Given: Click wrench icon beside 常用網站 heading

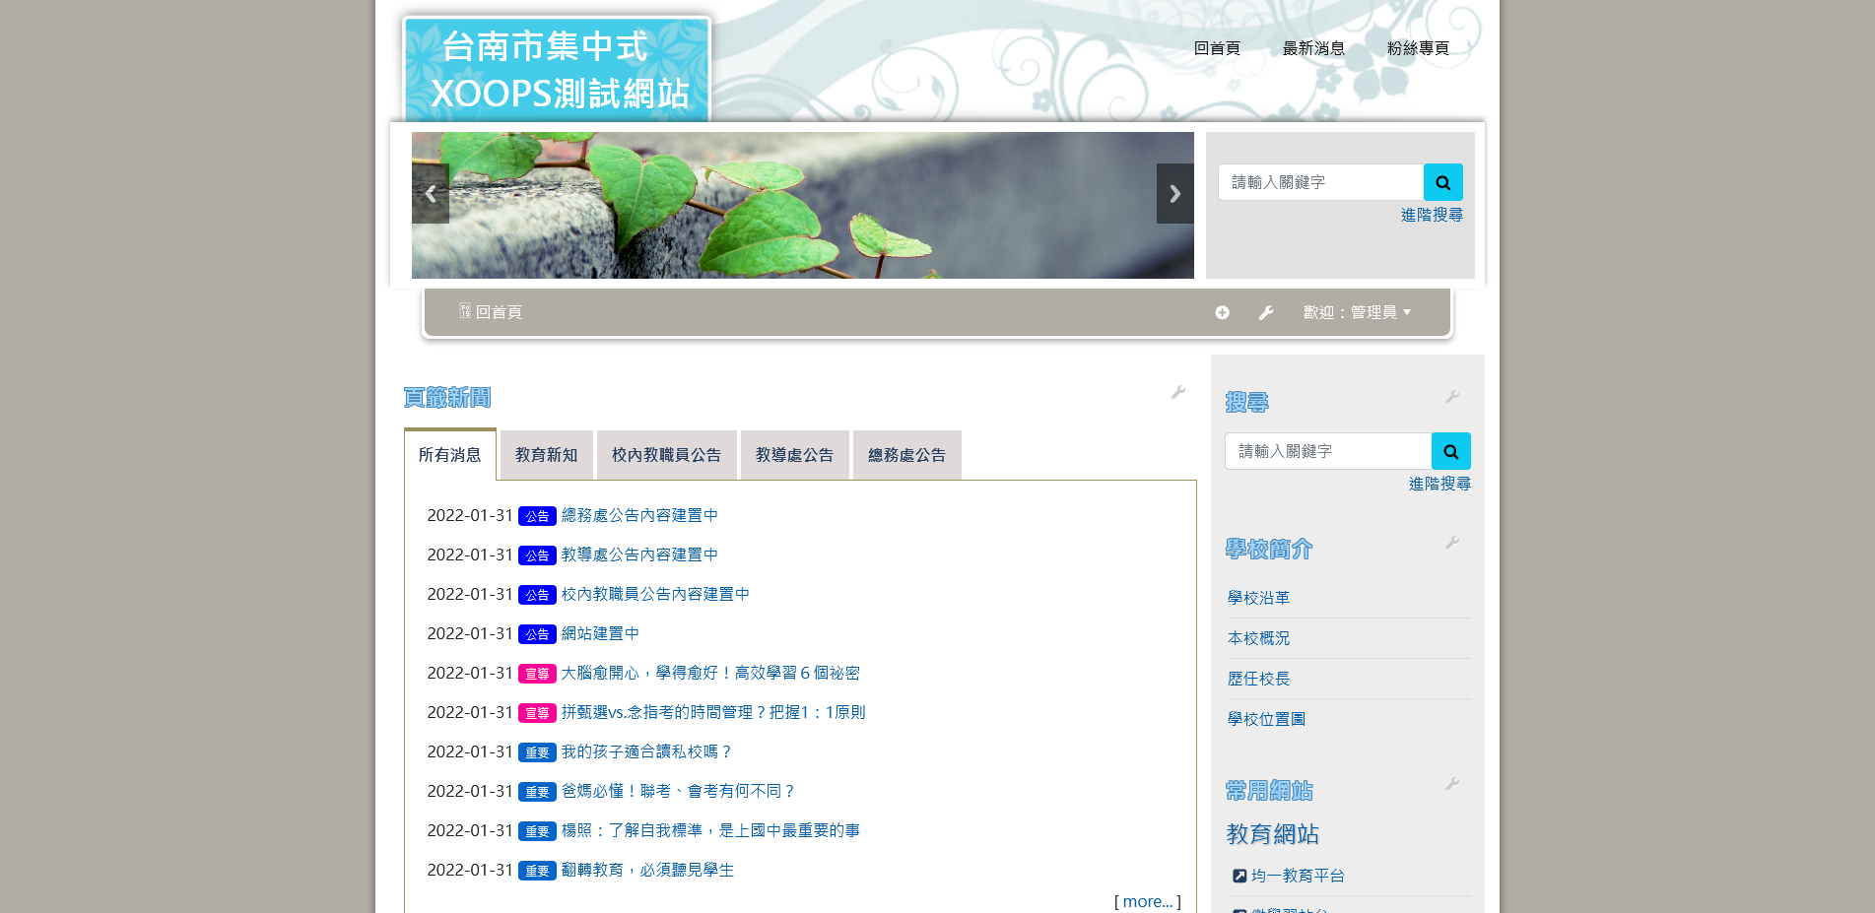Looking at the screenshot, I should click(1451, 784).
